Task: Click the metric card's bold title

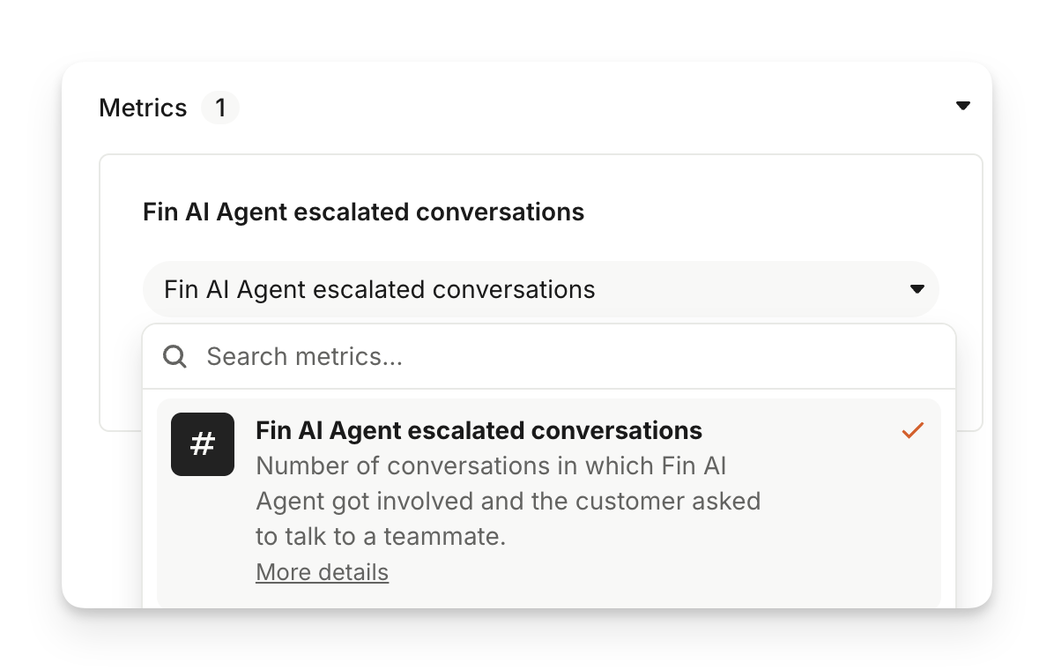Action: 363,212
